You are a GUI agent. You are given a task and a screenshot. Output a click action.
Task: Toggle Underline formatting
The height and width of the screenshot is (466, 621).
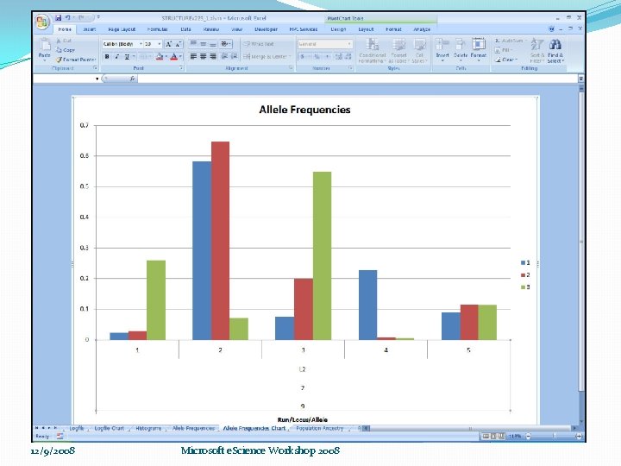coord(127,57)
